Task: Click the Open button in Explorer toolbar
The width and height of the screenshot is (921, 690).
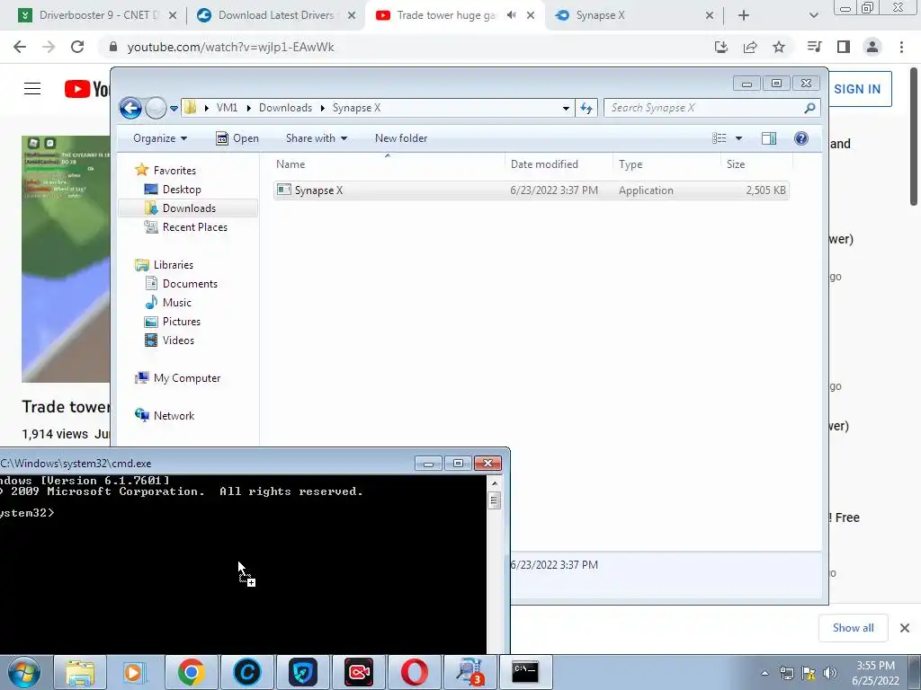Action: [237, 138]
